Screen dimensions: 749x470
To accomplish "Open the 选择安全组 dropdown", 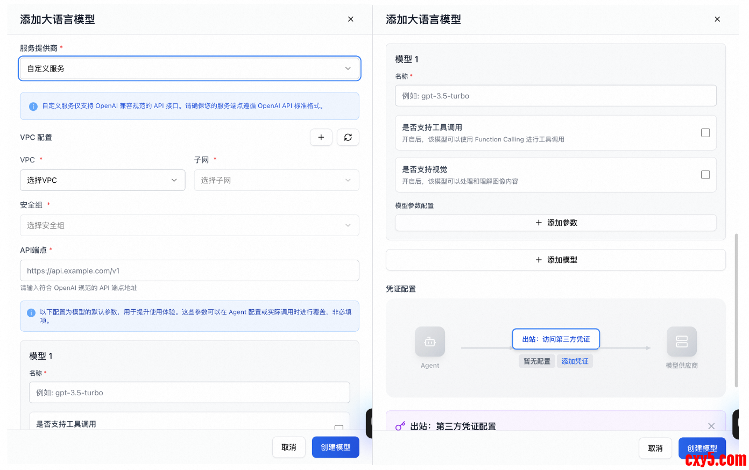I will click(x=189, y=225).
